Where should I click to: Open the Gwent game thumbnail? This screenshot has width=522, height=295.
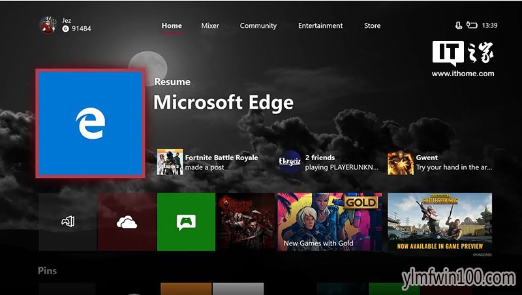[x=401, y=162]
